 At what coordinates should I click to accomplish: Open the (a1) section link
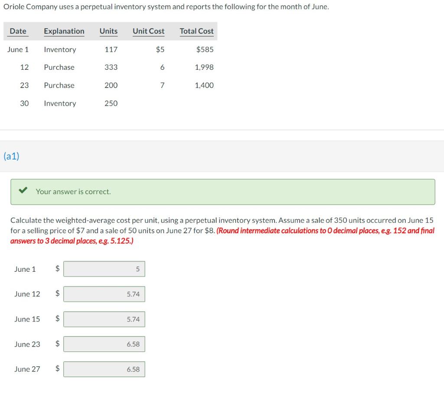click(x=12, y=156)
